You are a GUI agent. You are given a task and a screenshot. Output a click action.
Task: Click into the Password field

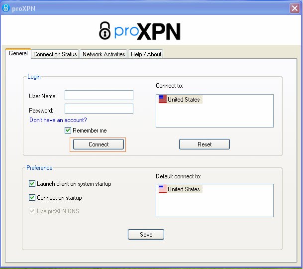click(99, 109)
